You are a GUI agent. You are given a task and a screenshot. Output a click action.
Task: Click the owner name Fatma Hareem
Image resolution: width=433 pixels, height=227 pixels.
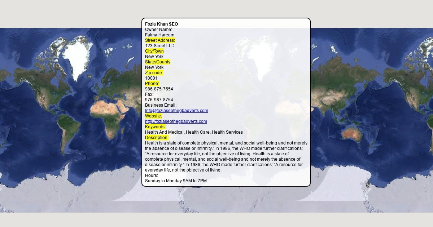(x=159, y=35)
